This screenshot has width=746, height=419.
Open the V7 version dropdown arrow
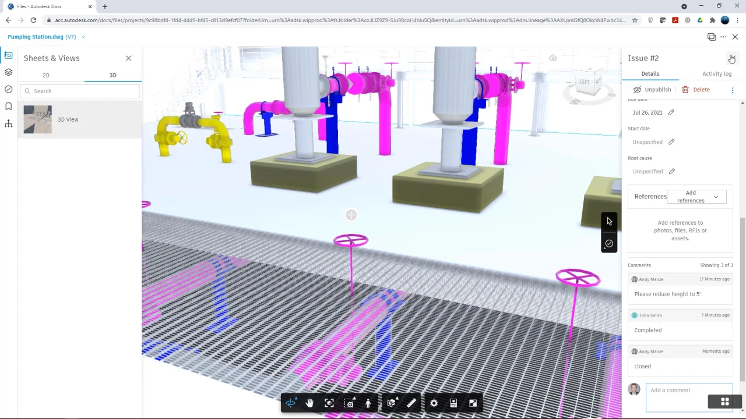click(83, 37)
